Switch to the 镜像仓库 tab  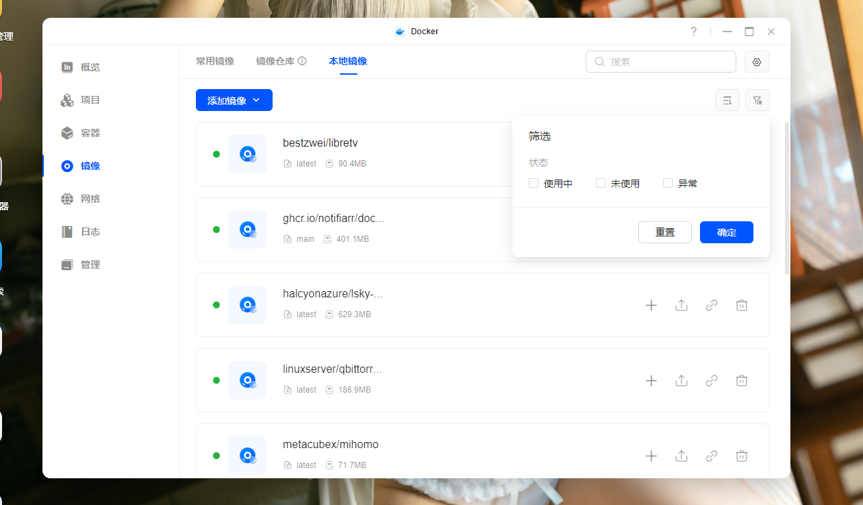coord(275,61)
